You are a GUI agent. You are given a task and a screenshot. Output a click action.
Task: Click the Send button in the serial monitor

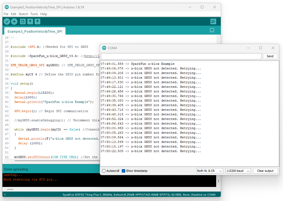[270, 56]
